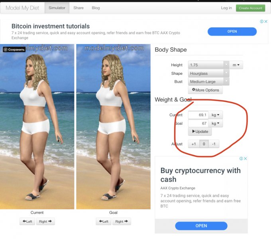This screenshot has height=239, width=271.
Task: Open the Shape dropdown showing Hourglass
Action: click(x=208, y=73)
